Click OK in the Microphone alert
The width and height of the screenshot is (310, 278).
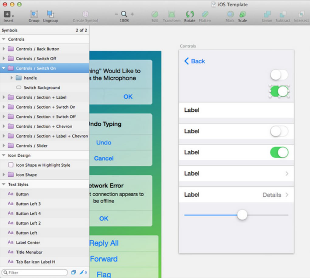coord(128,97)
